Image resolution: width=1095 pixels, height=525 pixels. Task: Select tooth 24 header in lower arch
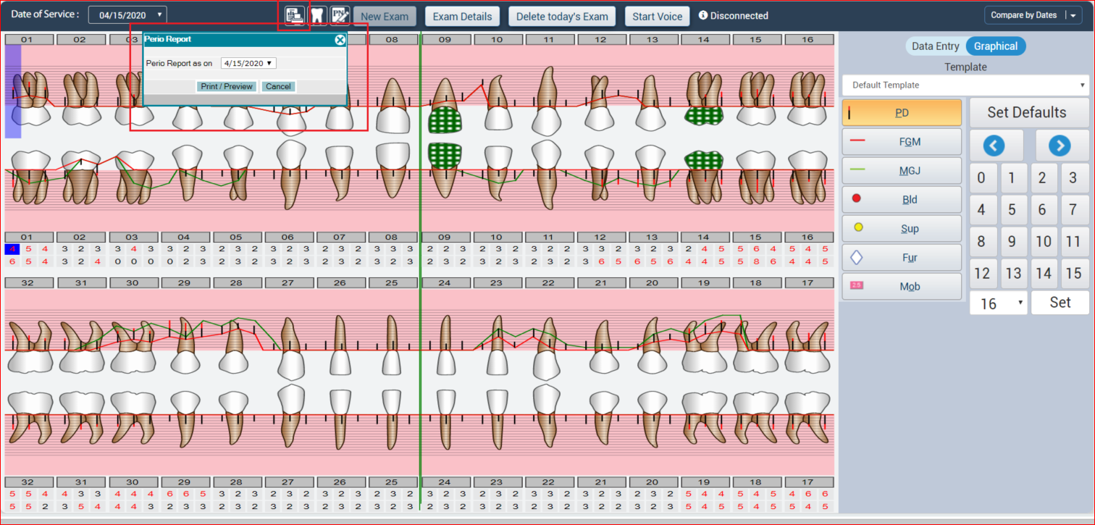445,282
